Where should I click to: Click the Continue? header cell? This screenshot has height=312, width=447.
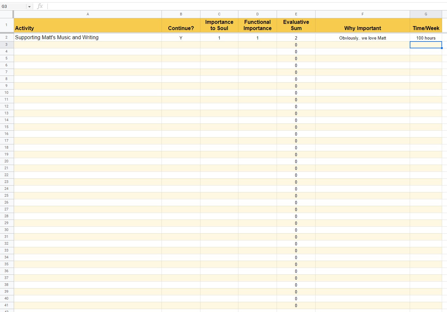point(181,25)
